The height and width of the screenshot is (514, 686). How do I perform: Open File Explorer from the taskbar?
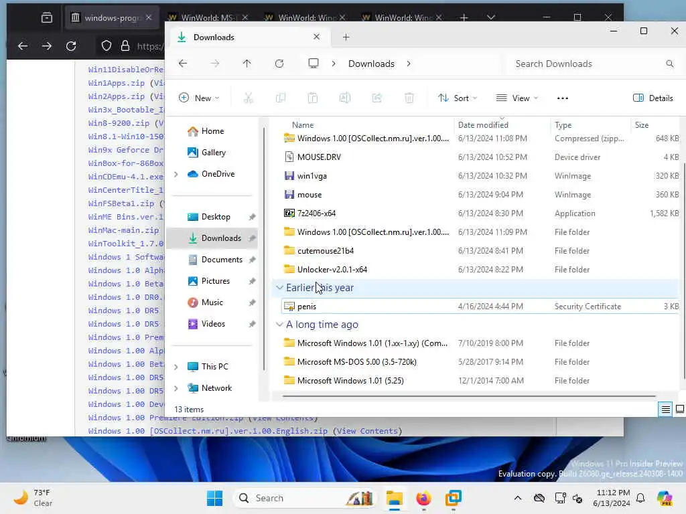(394, 498)
